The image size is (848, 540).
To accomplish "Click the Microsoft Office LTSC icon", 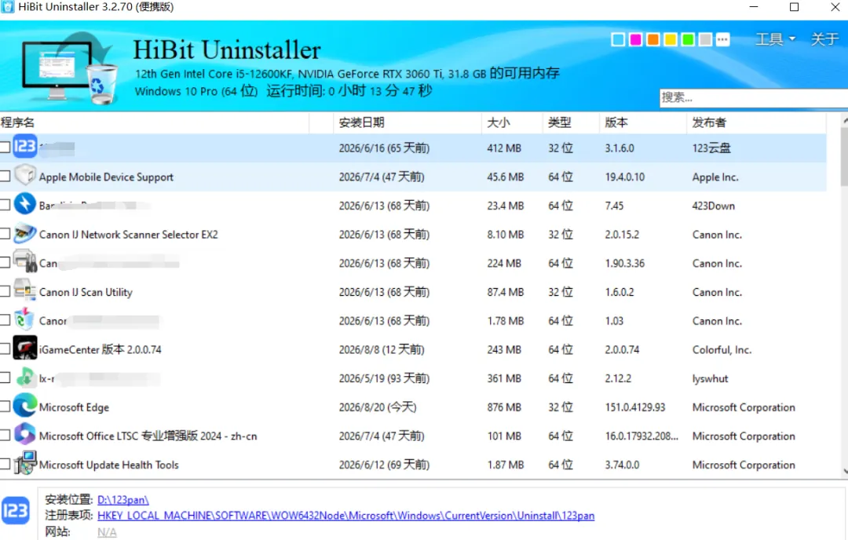I will 25,434.
